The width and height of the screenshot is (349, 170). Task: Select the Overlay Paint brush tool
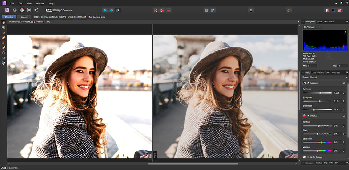click(x=4, y=43)
